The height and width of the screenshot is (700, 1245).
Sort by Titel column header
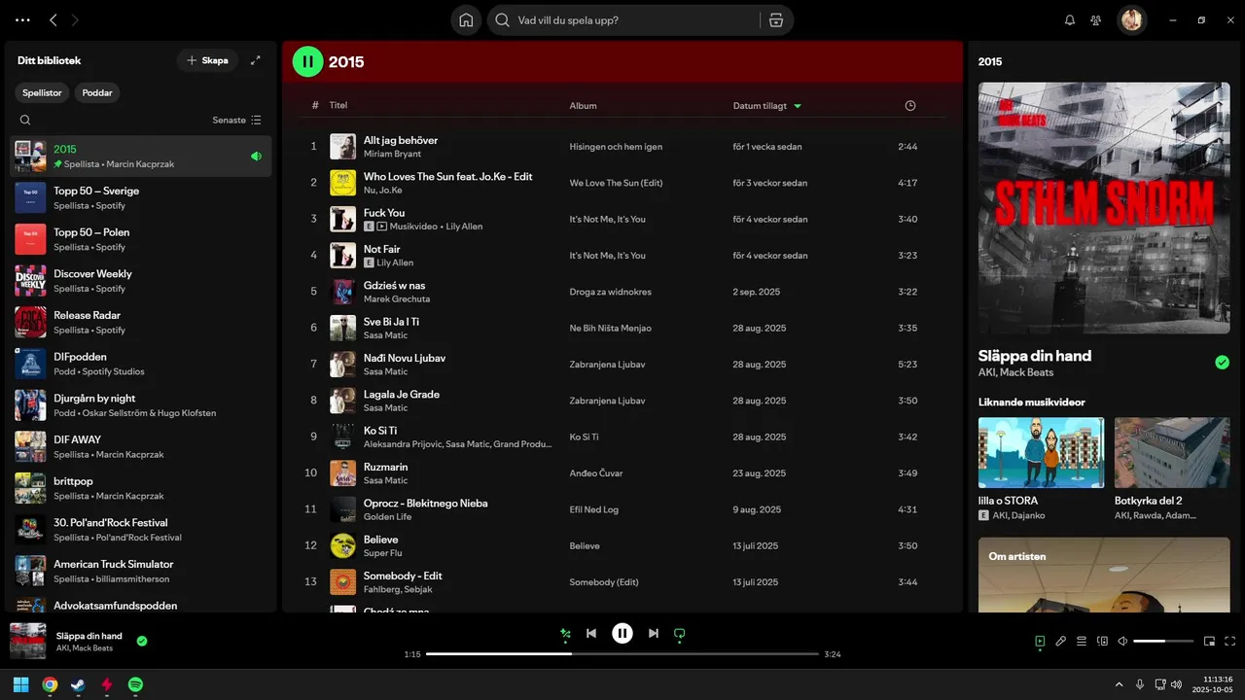pyautogui.click(x=338, y=106)
